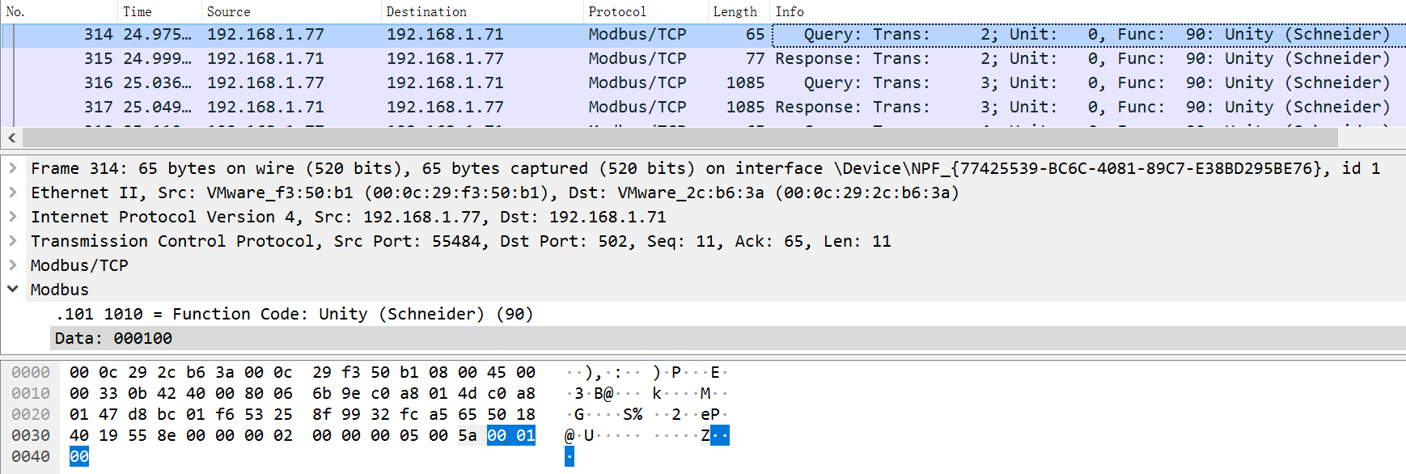This screenshot has width=1406, height=474.
Task: Sort by the Protocol column header
Action: pos(616,11)
